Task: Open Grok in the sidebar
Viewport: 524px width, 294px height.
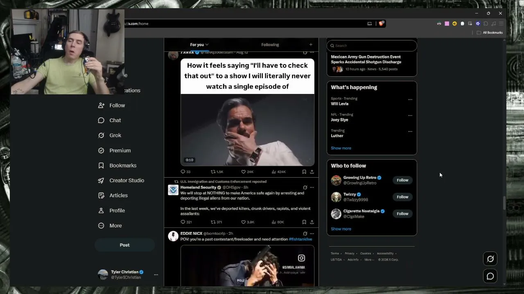Action: (110, 135)
